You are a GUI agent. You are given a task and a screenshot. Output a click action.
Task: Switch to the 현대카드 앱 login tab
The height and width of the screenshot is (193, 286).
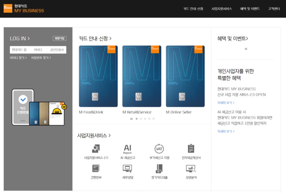(19, 50)
